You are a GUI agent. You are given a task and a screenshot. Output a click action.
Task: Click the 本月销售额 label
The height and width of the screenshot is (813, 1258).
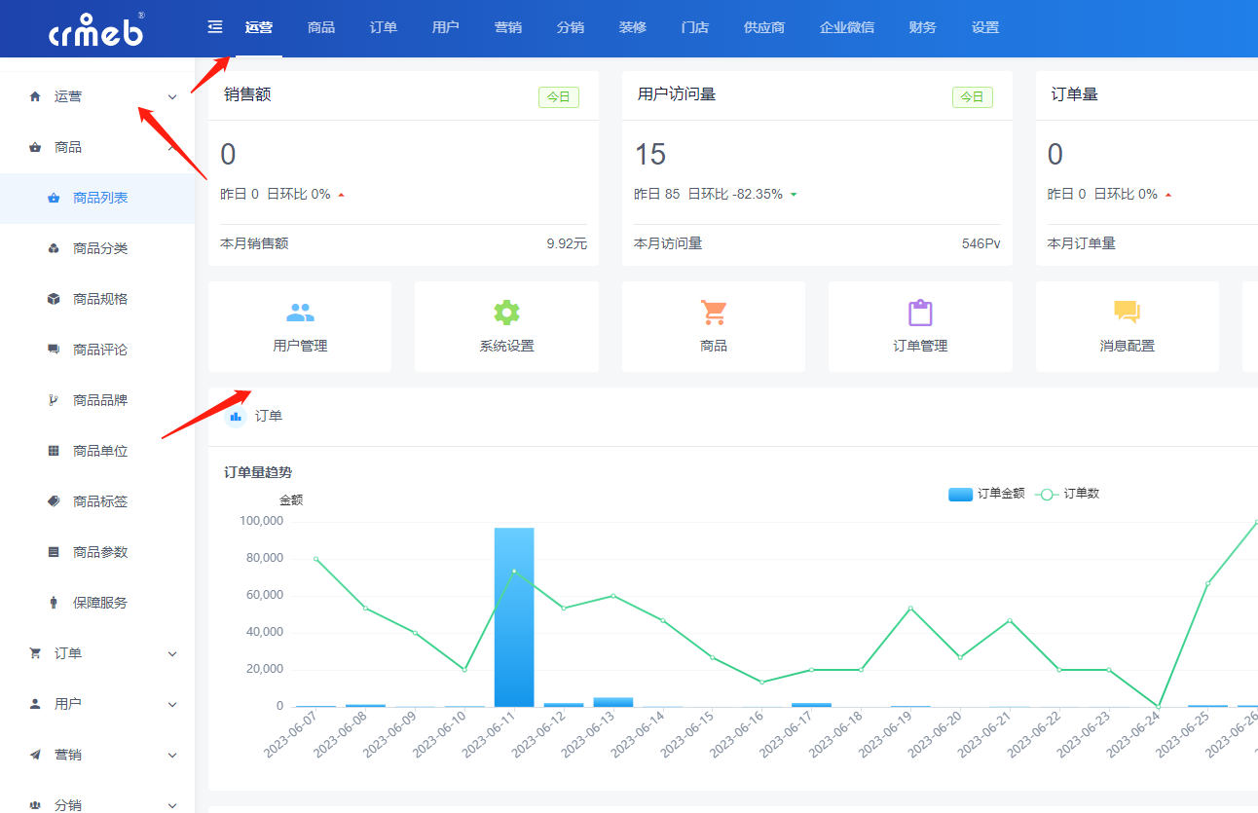tap(254, 243)
